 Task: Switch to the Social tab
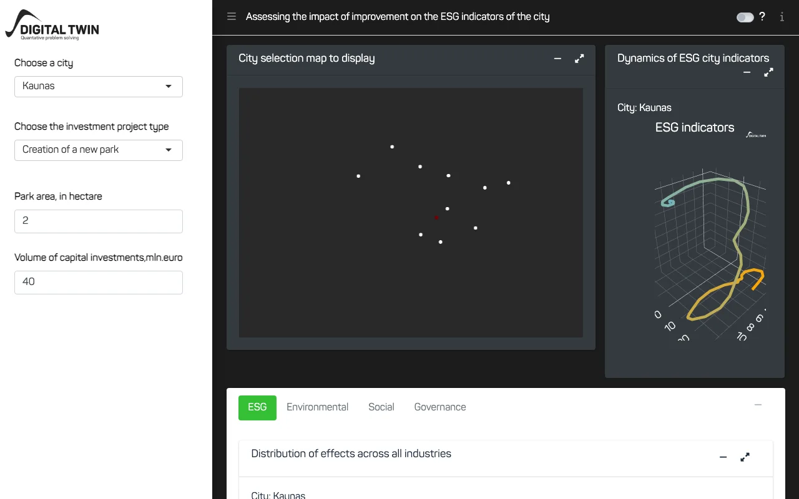point(381,407)
